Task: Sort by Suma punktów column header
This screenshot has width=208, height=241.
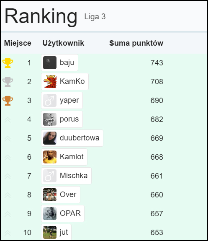Action: coord(136,43)
